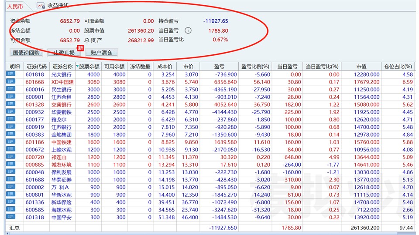Click the 成本价 column header
Screen dimensions: 419x235
(165, 66)
